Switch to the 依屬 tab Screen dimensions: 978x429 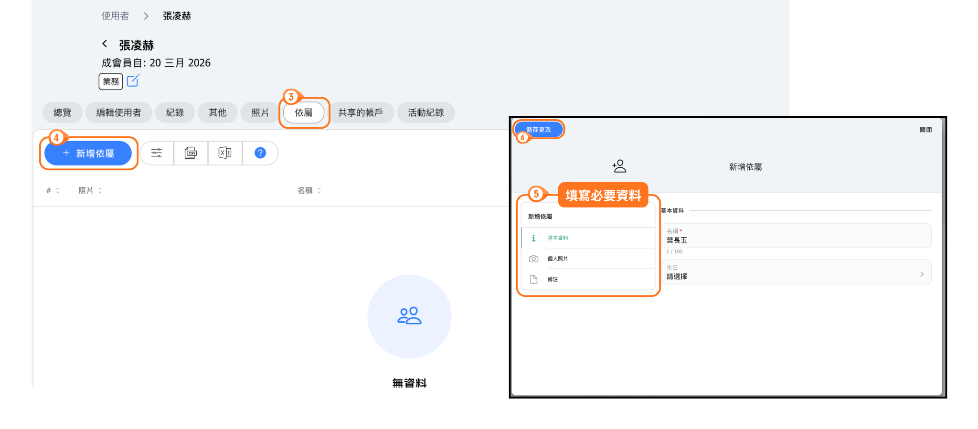[304, 113]
